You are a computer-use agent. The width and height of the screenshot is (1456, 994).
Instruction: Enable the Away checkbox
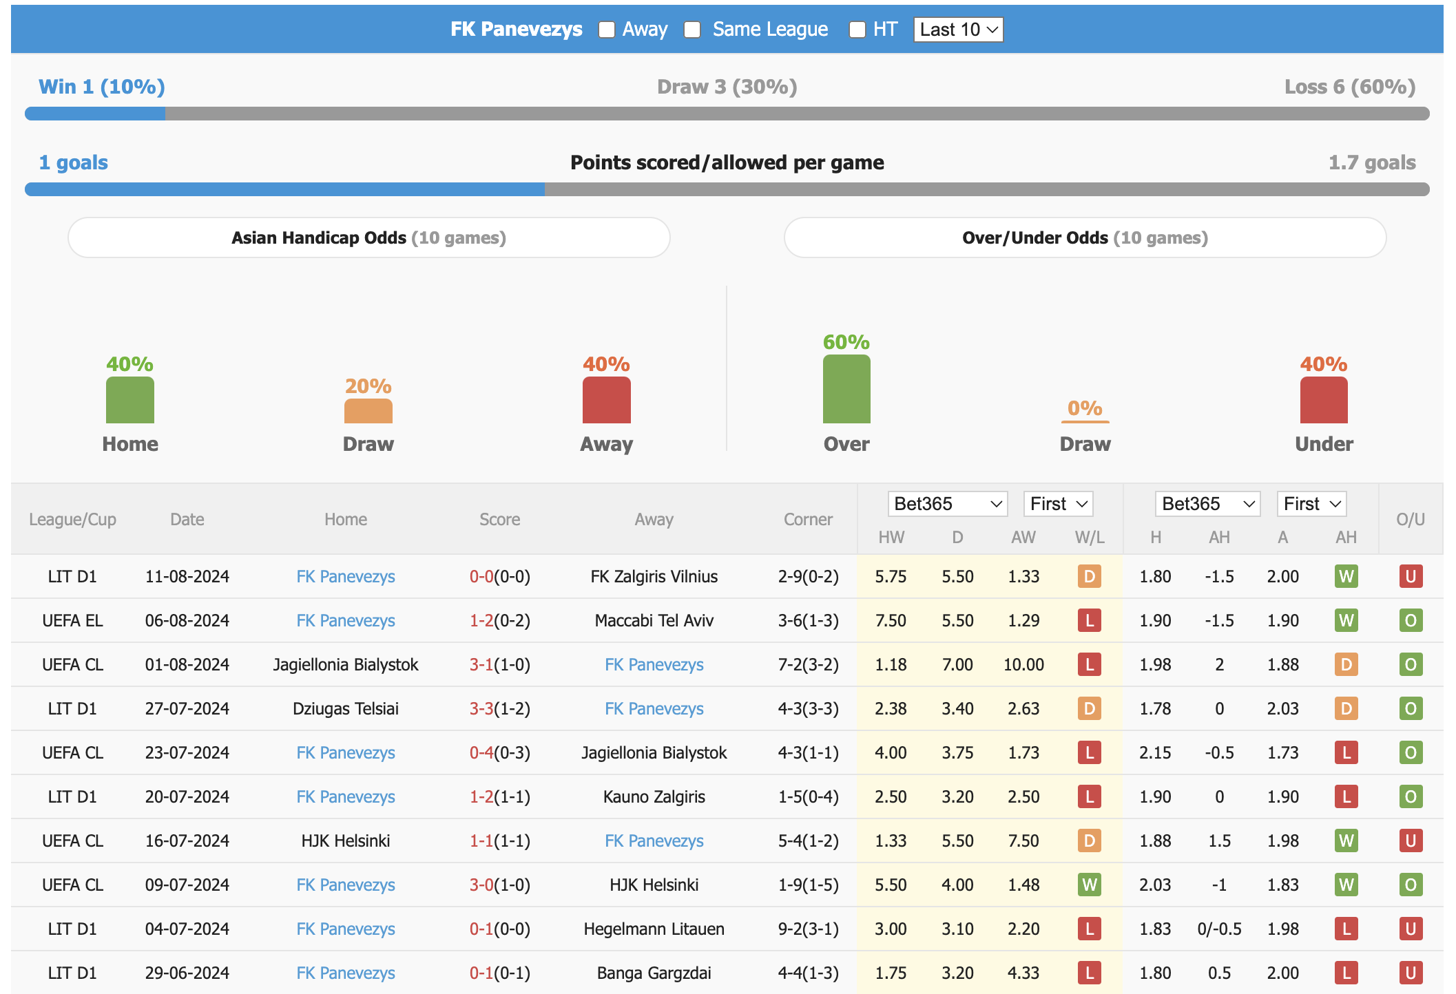click(x=607, y=30)
